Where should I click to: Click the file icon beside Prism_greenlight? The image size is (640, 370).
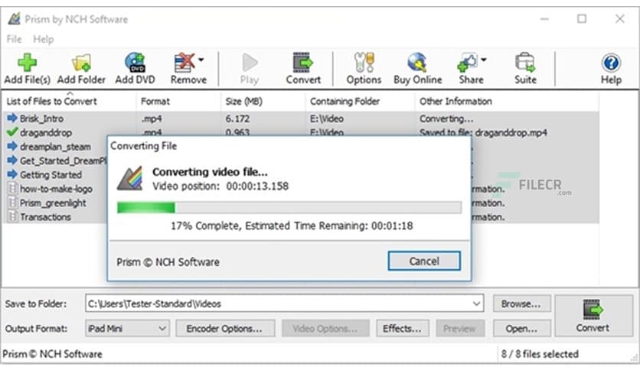point(13,203)
